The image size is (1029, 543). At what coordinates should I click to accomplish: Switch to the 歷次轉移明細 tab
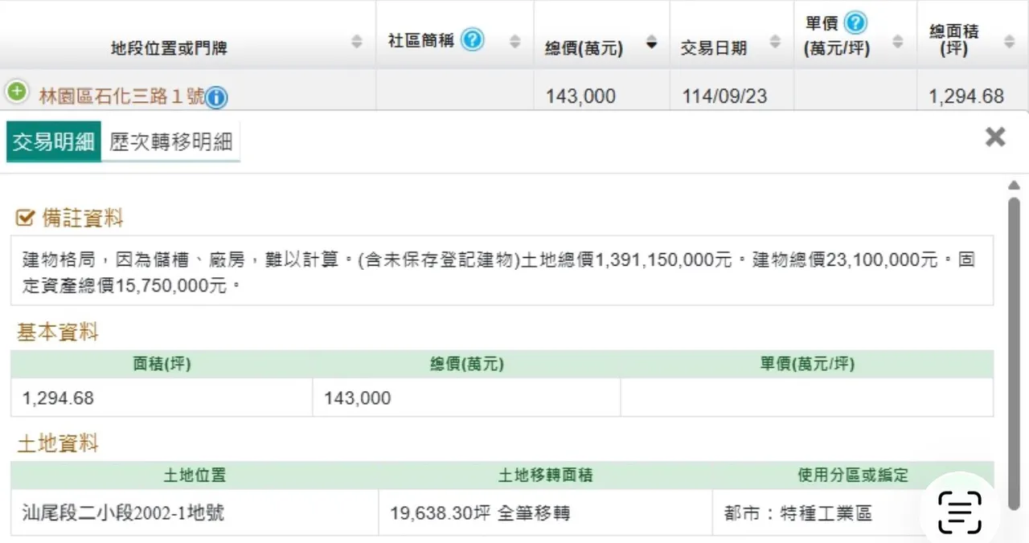coord(170,141)
